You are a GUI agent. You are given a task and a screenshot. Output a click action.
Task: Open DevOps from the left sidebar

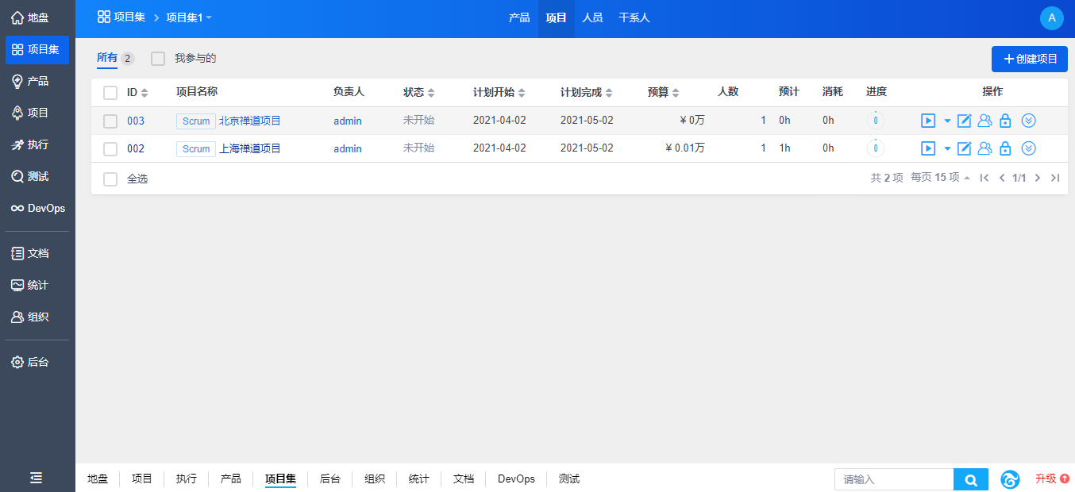(x=37, y=208)
